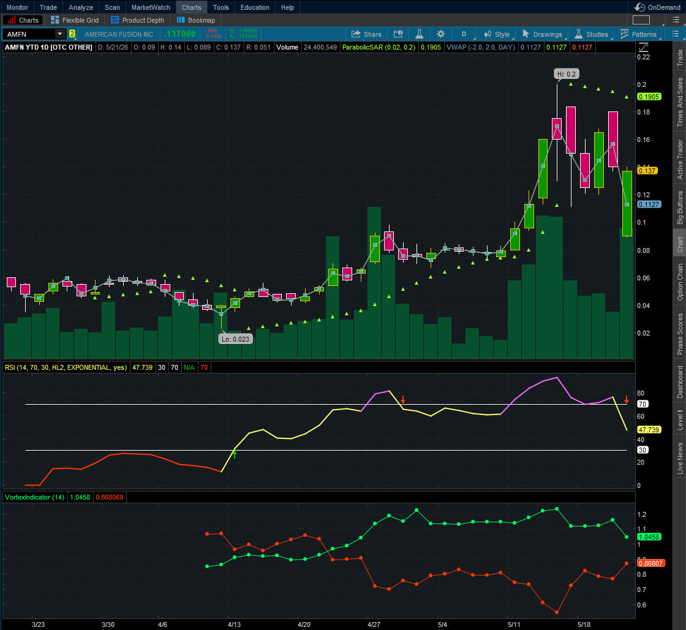Image resolution: width=686 pixels, height=630 pixels.
Task: Open the Studies menu
Action: 591,34
